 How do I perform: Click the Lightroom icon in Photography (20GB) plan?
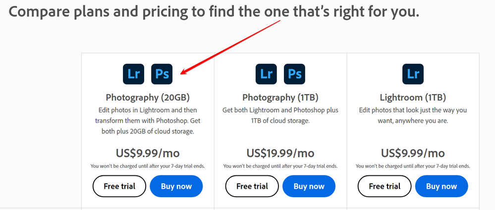[x=134, y=74]
